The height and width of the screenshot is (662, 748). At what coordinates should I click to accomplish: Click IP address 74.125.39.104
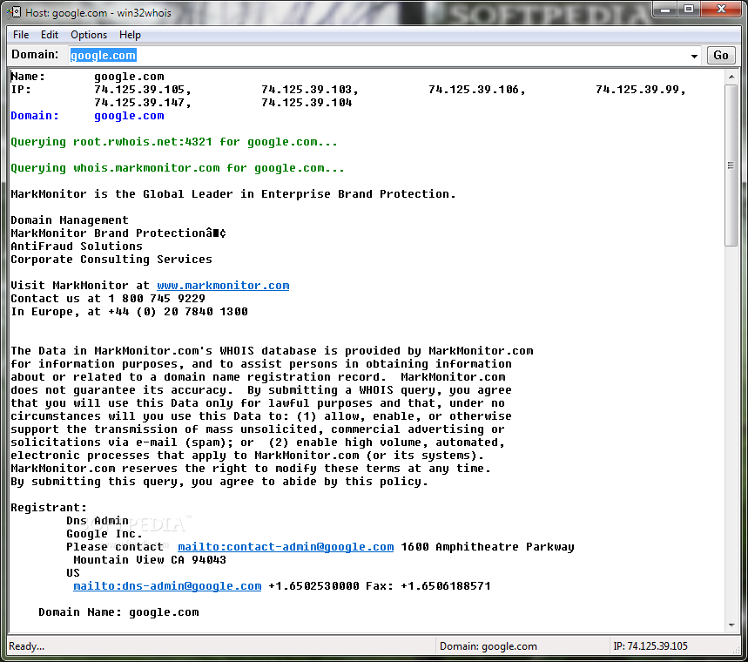(x=307, y=103)
